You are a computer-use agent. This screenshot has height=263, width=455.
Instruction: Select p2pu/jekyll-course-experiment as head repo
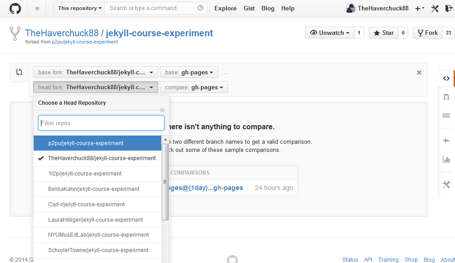pos(97,143)
